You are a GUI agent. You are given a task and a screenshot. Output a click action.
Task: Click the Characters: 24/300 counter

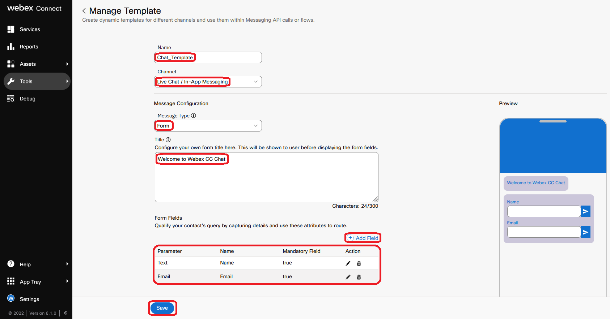(355, 206)
